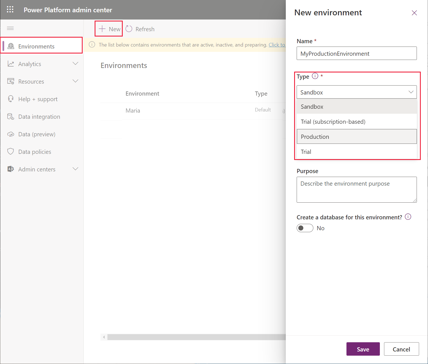Open the Type dropdown showing Sandbox
This screenshot has height=364, width=428.
357,92
